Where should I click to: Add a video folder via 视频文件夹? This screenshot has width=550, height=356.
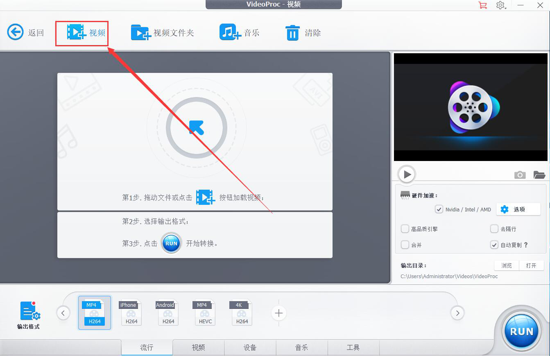162,32
